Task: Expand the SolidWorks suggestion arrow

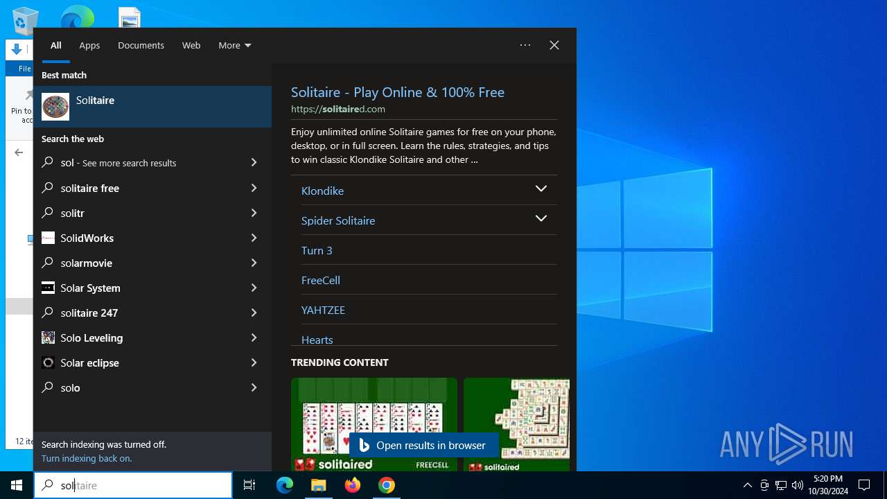Action: (254, 238)
